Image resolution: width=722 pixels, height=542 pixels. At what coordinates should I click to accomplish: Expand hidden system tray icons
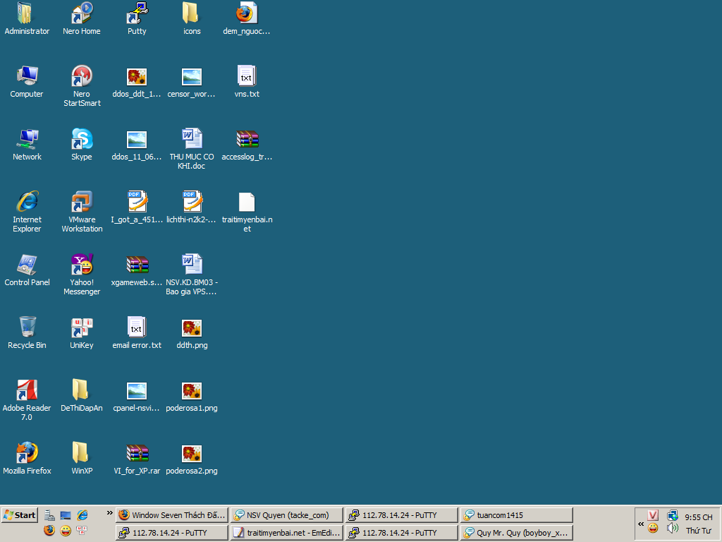pos(641,524)
